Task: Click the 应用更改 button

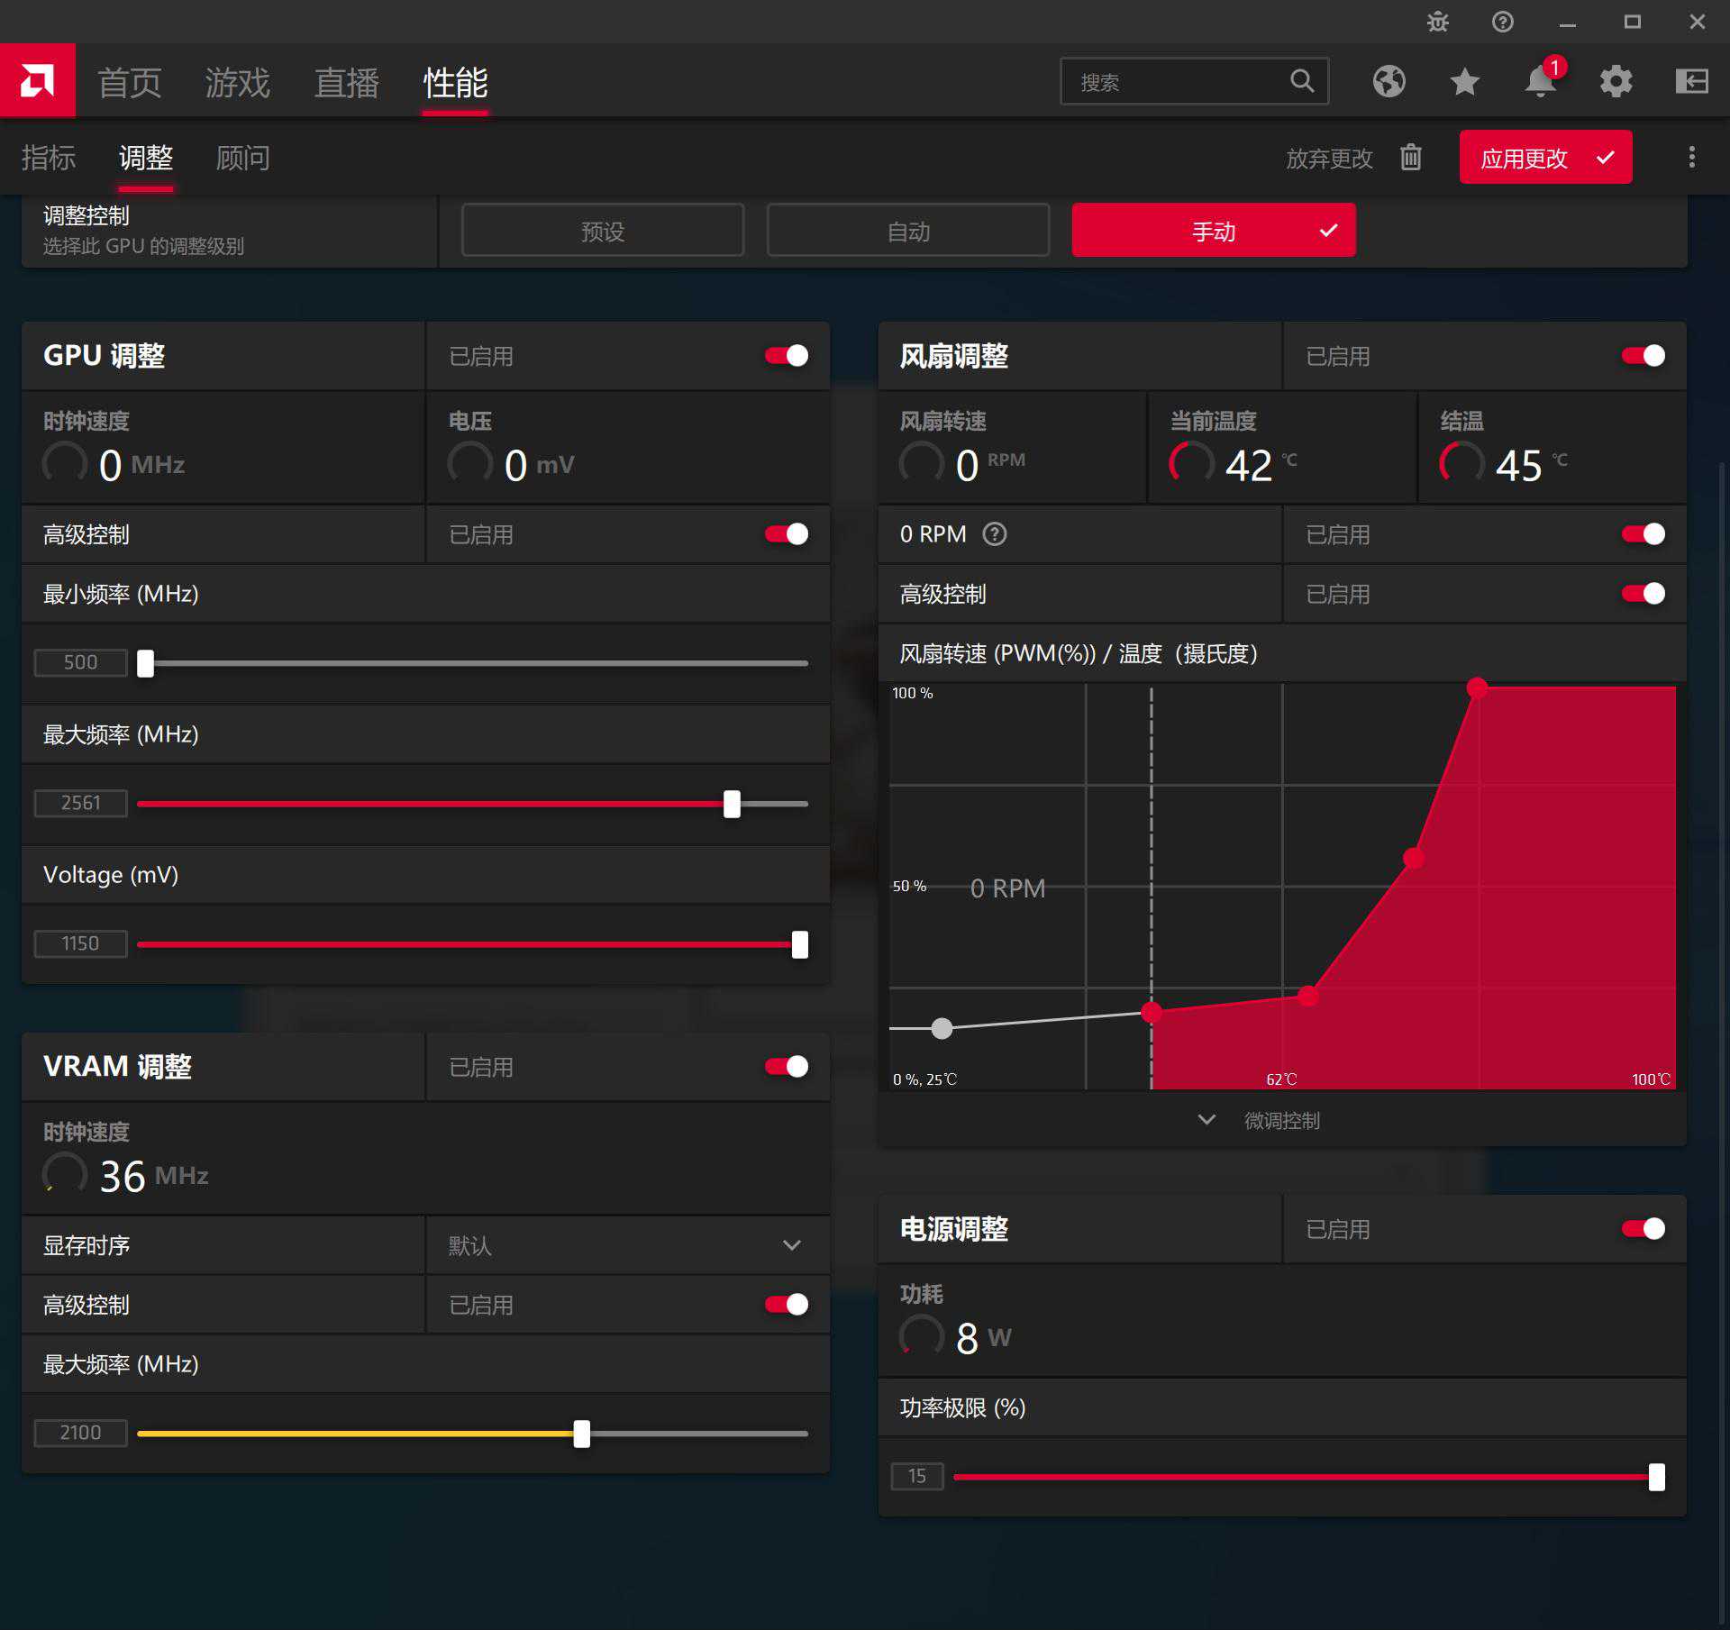Action: click(1544, 158)
